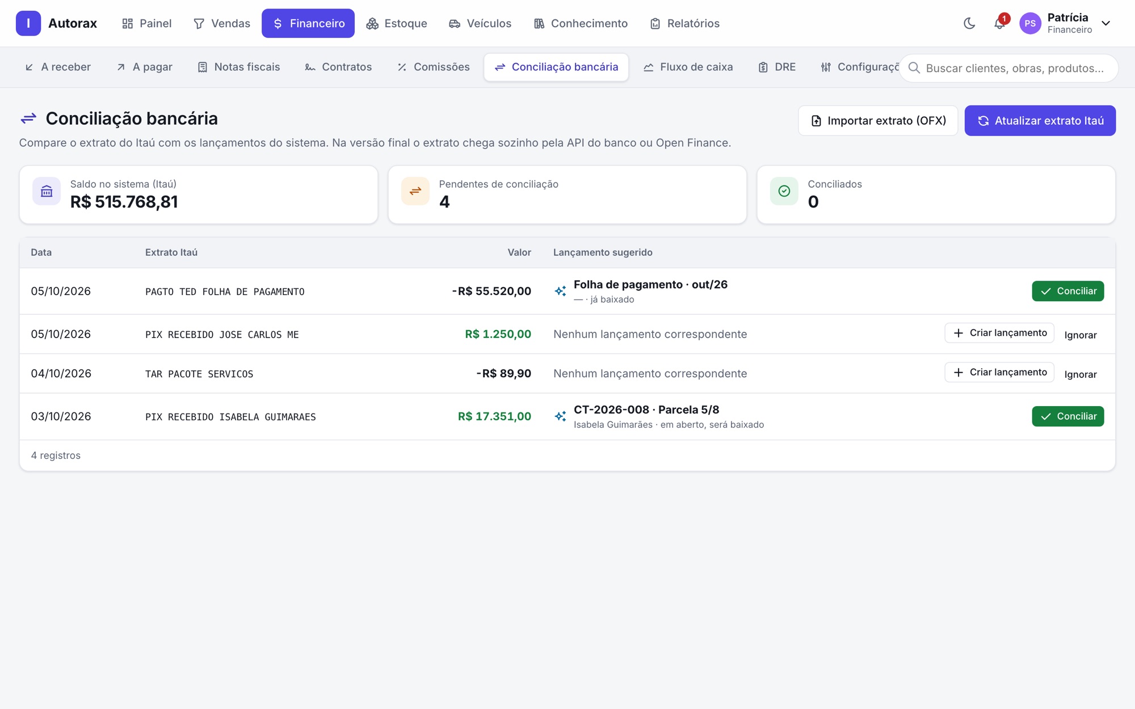Click the PS user avatar
This screenshot has width=1135, height=709.
pyautogui.click(x=1030, y=23)
